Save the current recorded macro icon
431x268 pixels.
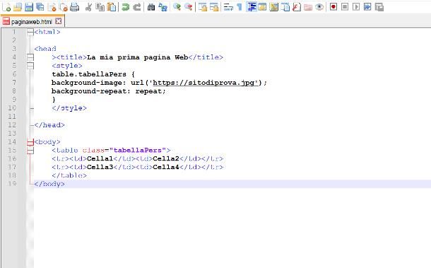(379, 7)
